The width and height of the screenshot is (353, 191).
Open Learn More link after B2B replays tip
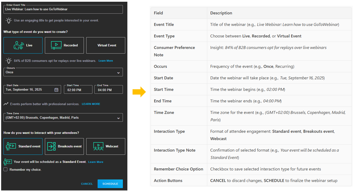tap(106, 61)
